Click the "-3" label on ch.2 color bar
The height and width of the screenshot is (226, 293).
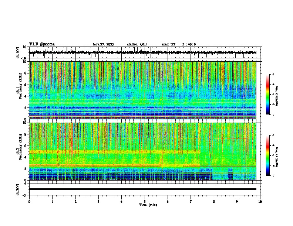coord(273,136)
